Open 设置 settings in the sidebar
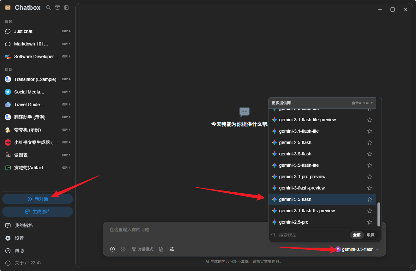Screen dimensions: 416x271 pos(38,238)
